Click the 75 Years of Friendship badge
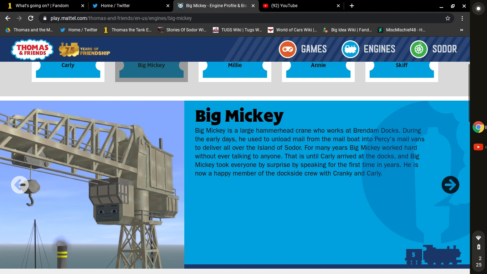487x274 pixels. coord(84,49)
